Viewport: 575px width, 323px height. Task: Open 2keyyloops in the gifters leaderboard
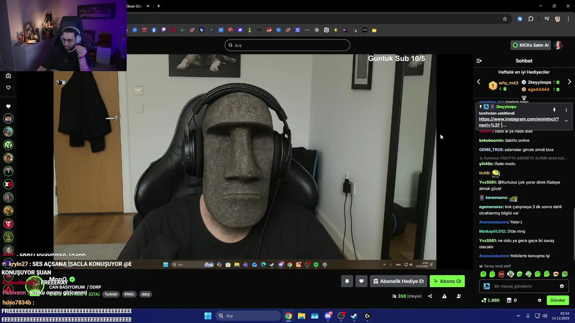point(540,83)
